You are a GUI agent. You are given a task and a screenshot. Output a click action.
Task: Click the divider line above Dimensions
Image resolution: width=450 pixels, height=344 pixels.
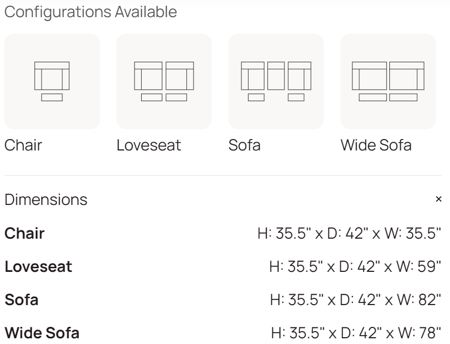pos(223,176)
